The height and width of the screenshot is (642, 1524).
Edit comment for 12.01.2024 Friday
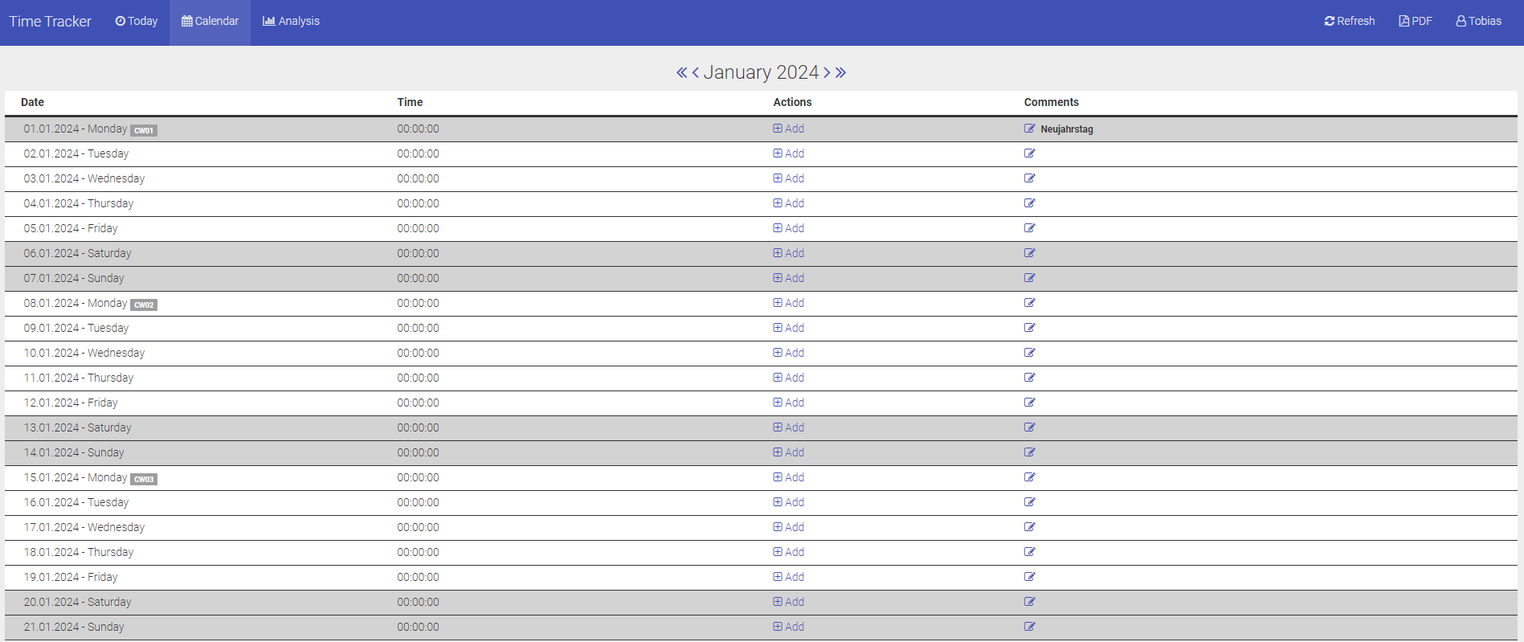pyautogui.click(x=1030, y=403)
